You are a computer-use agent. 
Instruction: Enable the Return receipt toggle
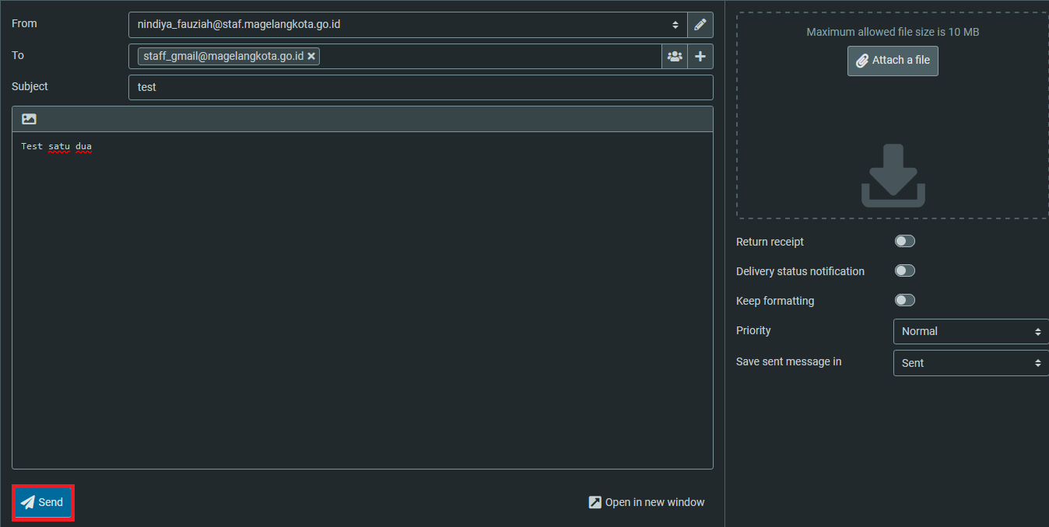[x=904, y=241]
